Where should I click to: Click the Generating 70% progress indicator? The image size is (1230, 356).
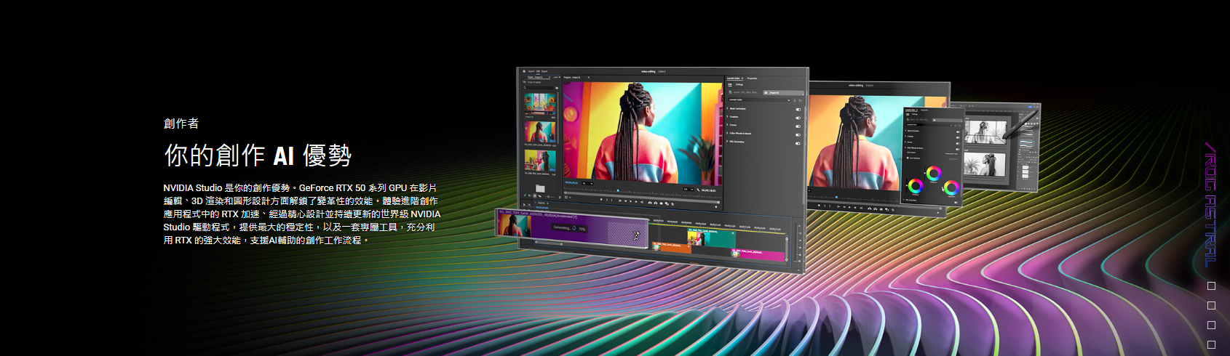[x=569, y=228]
